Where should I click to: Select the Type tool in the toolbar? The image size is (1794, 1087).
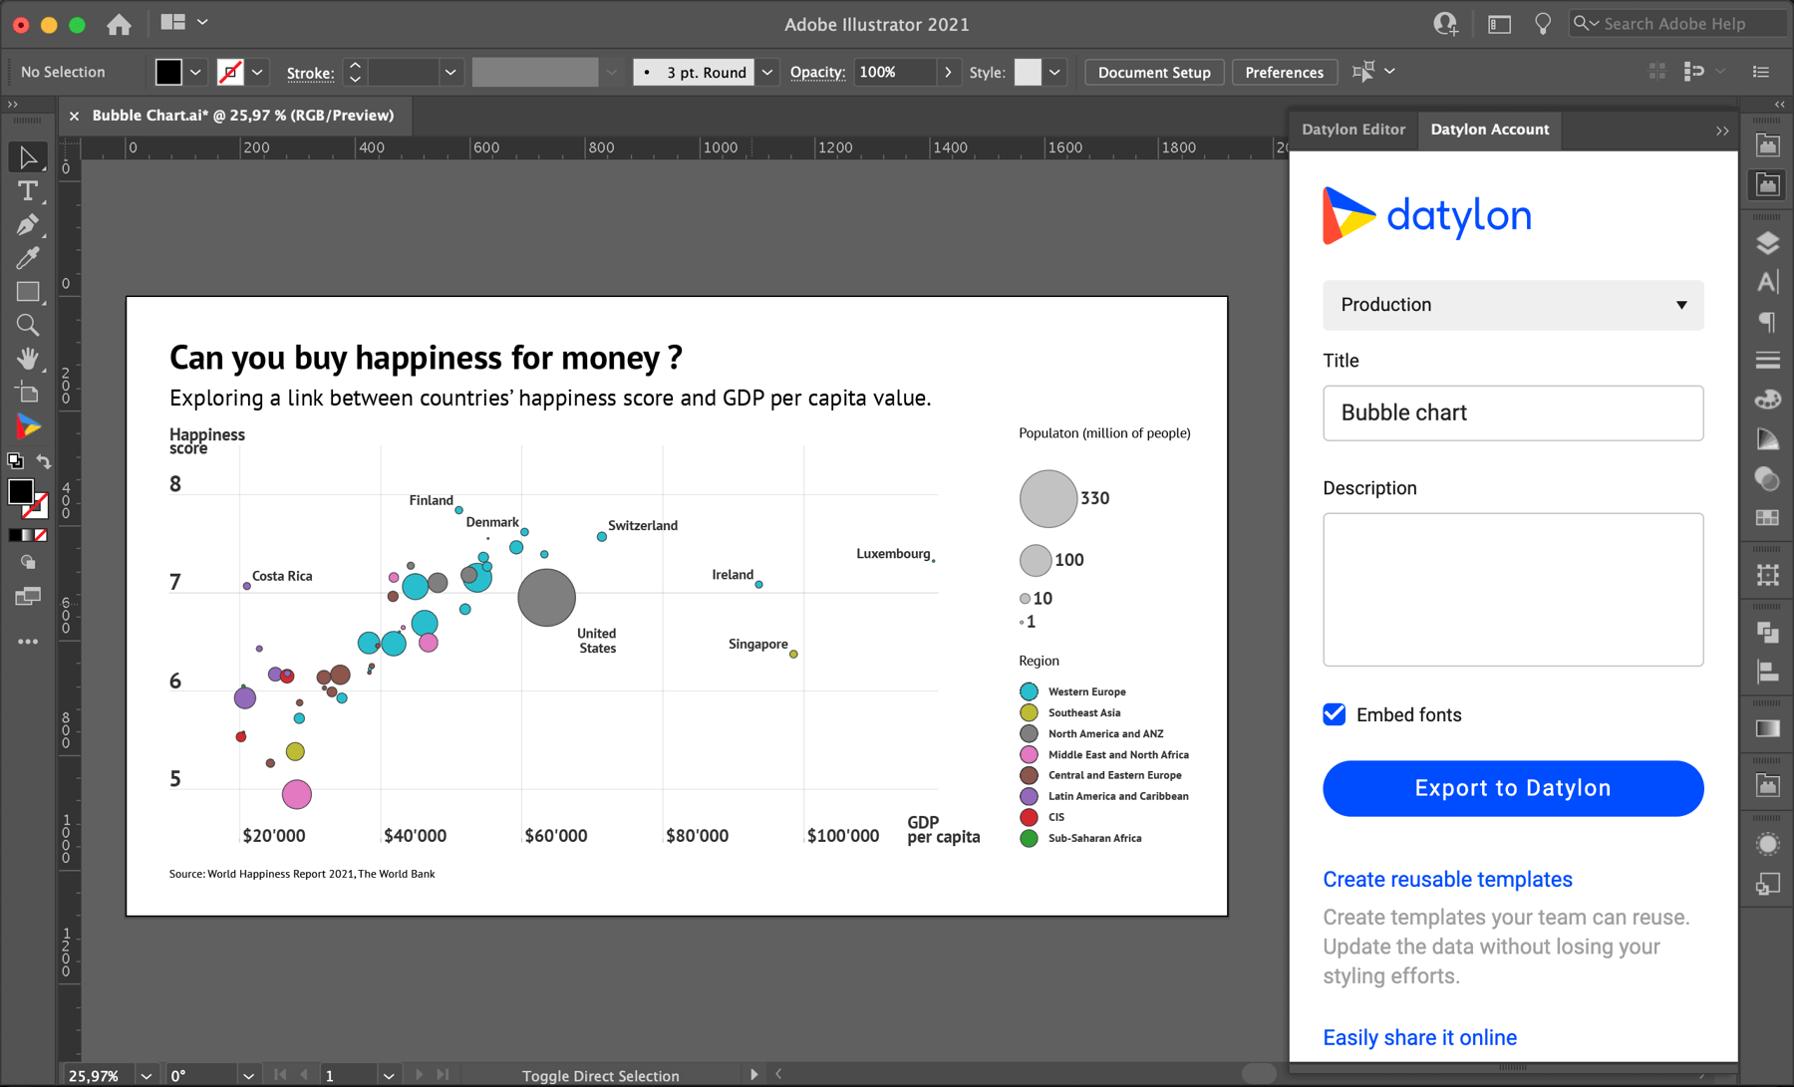(x=28, y=192)
